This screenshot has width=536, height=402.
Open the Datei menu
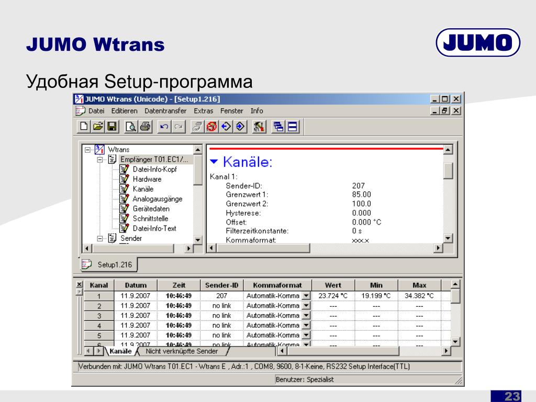[x=96, y=111]
